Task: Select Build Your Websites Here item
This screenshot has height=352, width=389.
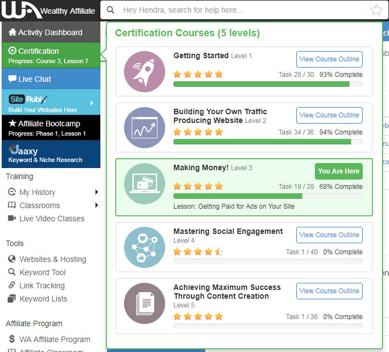Action: tap(51, 102)
